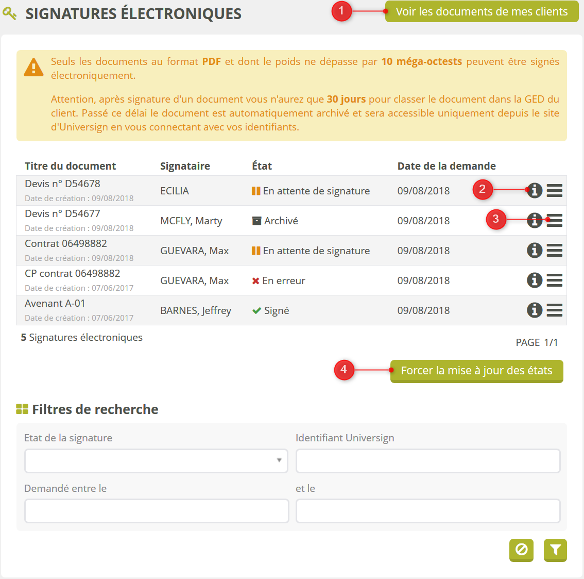584x579 pixels.
Task: Click Voir les documents de mes clients
Action: point(482,12)
